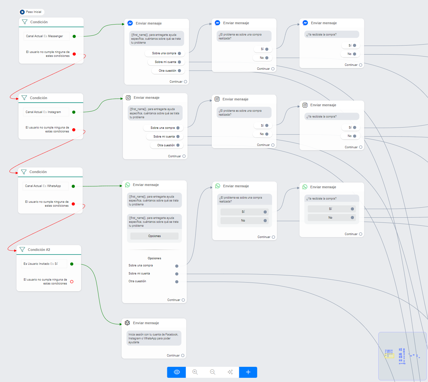Click empty red connector in Condición #2
Viewport: 428px width, 382px height.
coord(72,282)
